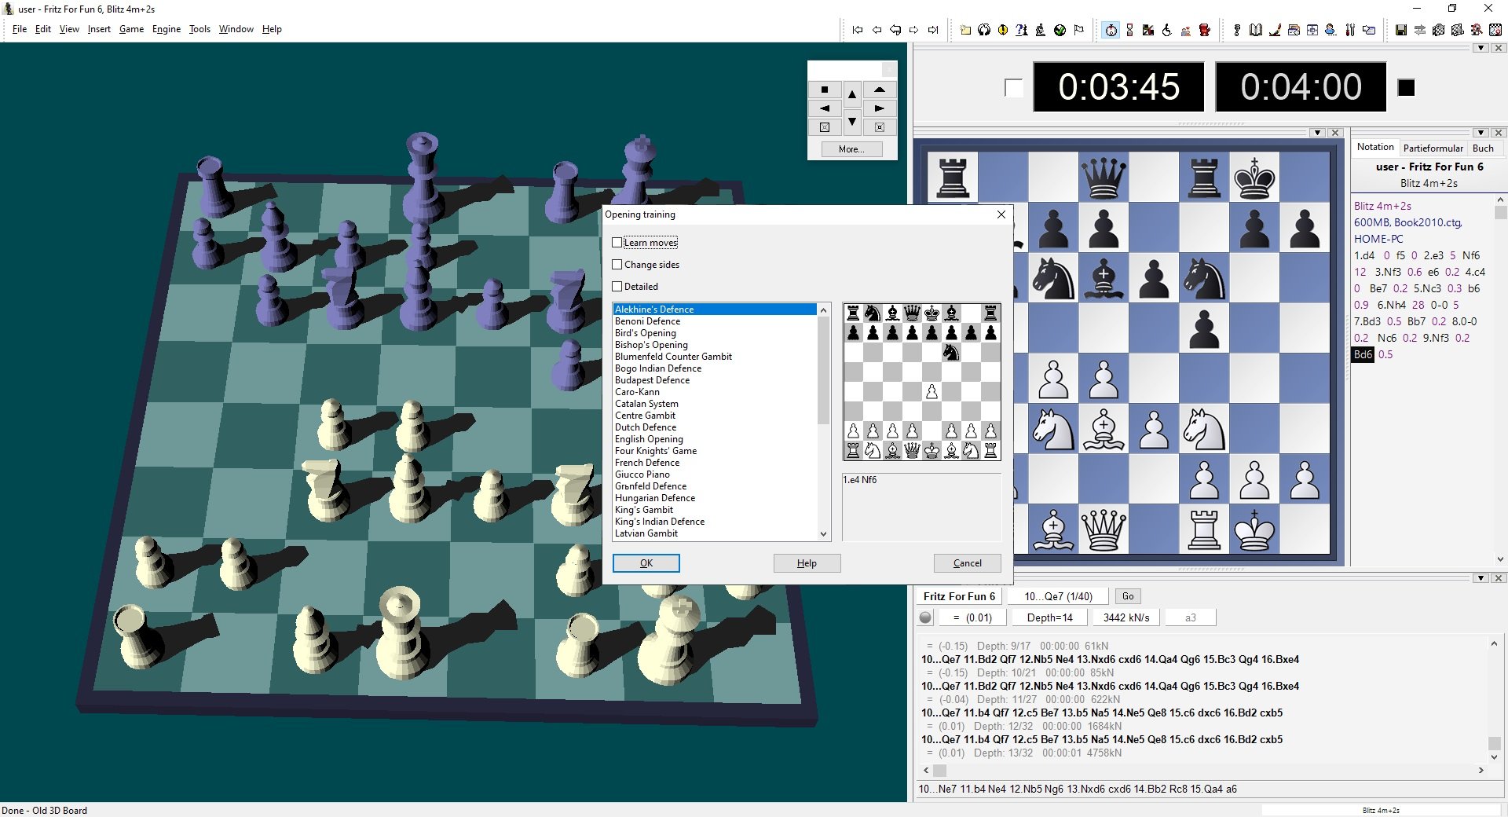Select the blitz clock icon in toolbar
1508x817 pixels.
click(1111, 30)
